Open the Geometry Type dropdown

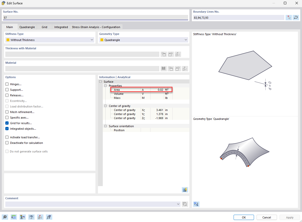coord(186,40)
